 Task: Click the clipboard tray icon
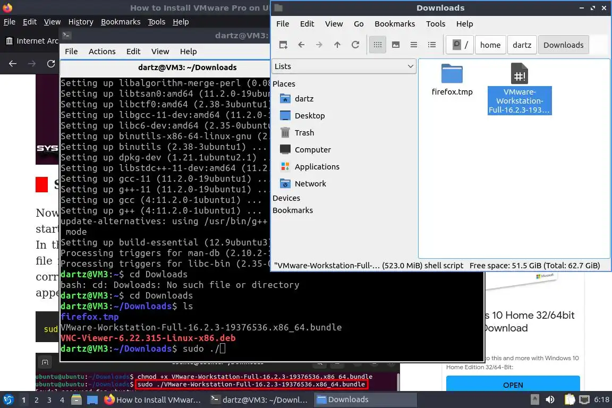569,400
